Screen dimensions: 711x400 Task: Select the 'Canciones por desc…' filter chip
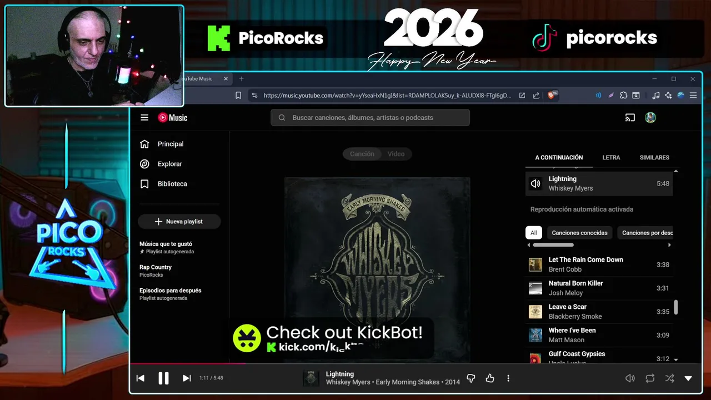(646, 233)
